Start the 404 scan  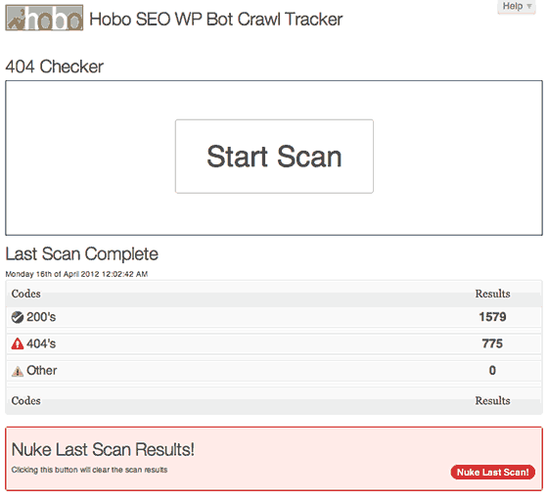click(x=274, y=157)
